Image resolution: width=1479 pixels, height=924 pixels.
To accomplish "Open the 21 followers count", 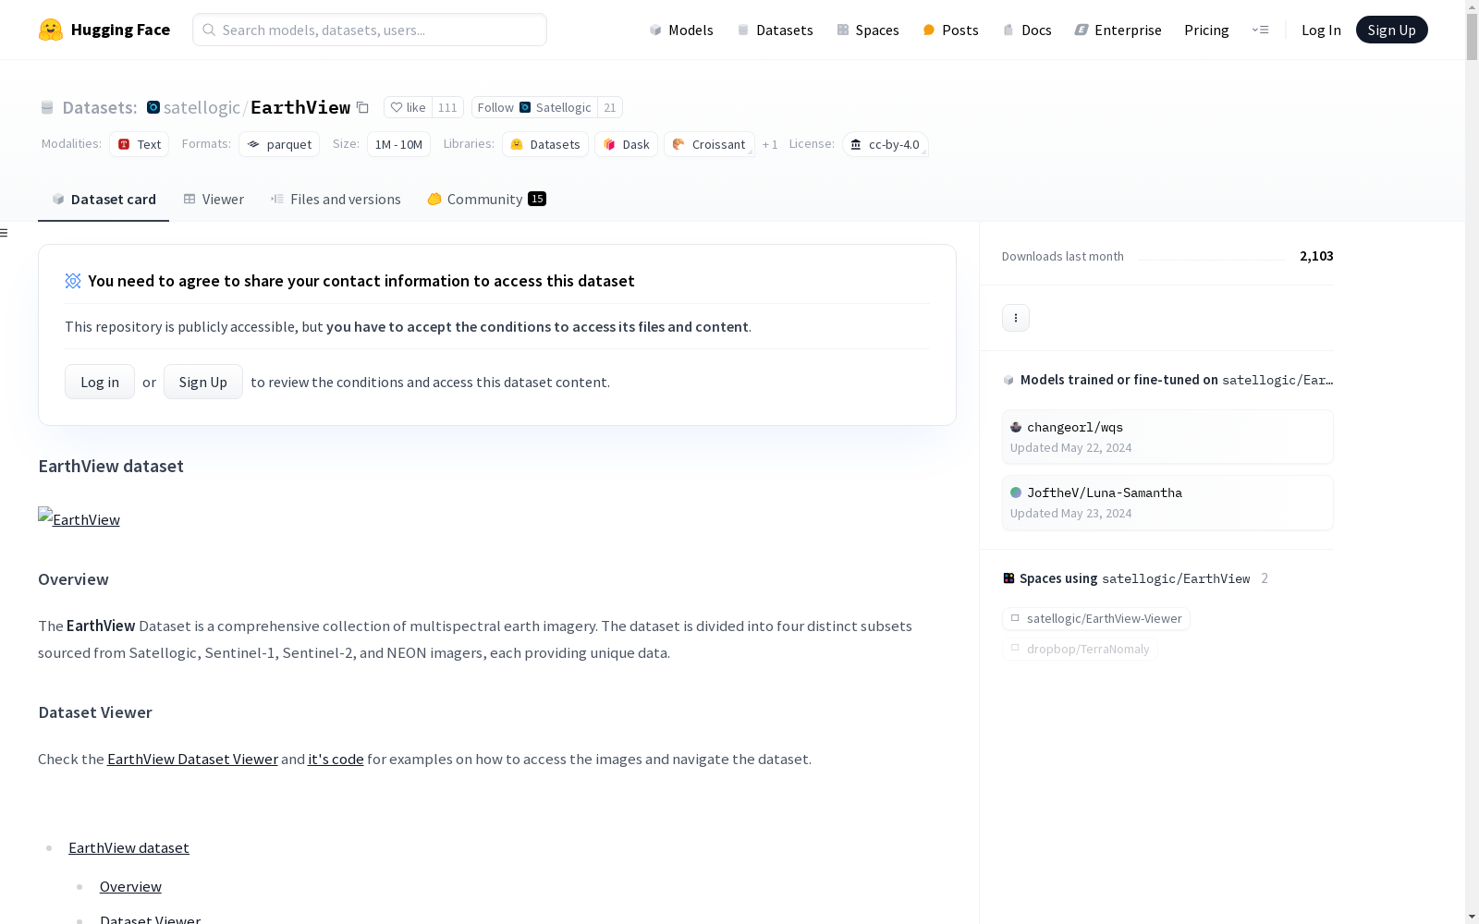I will (610, 107).
